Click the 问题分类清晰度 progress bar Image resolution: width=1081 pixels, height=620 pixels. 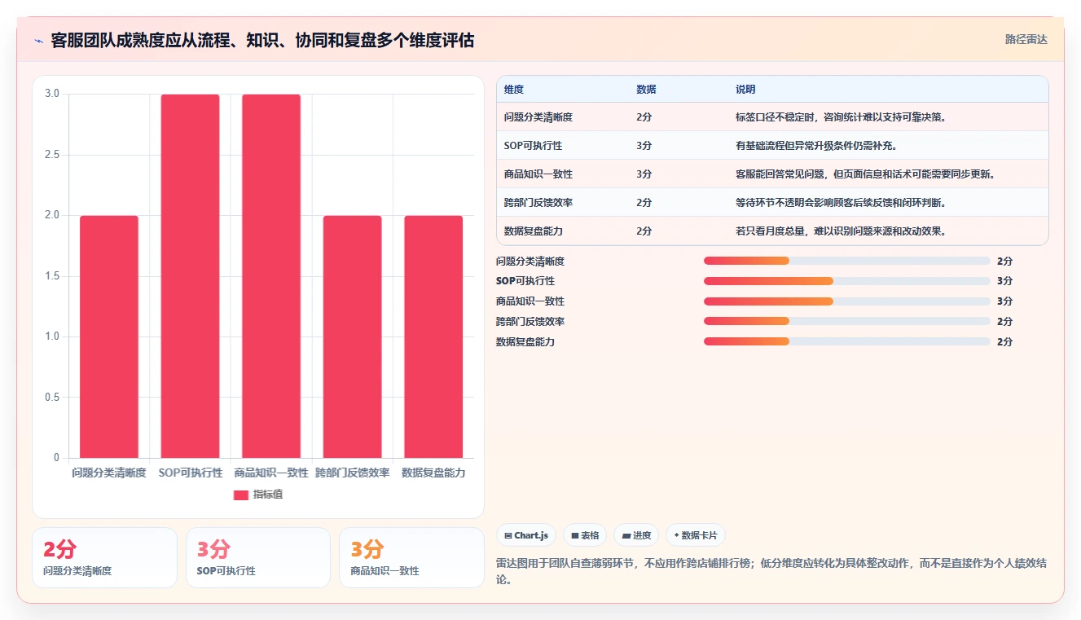[847, 261]
